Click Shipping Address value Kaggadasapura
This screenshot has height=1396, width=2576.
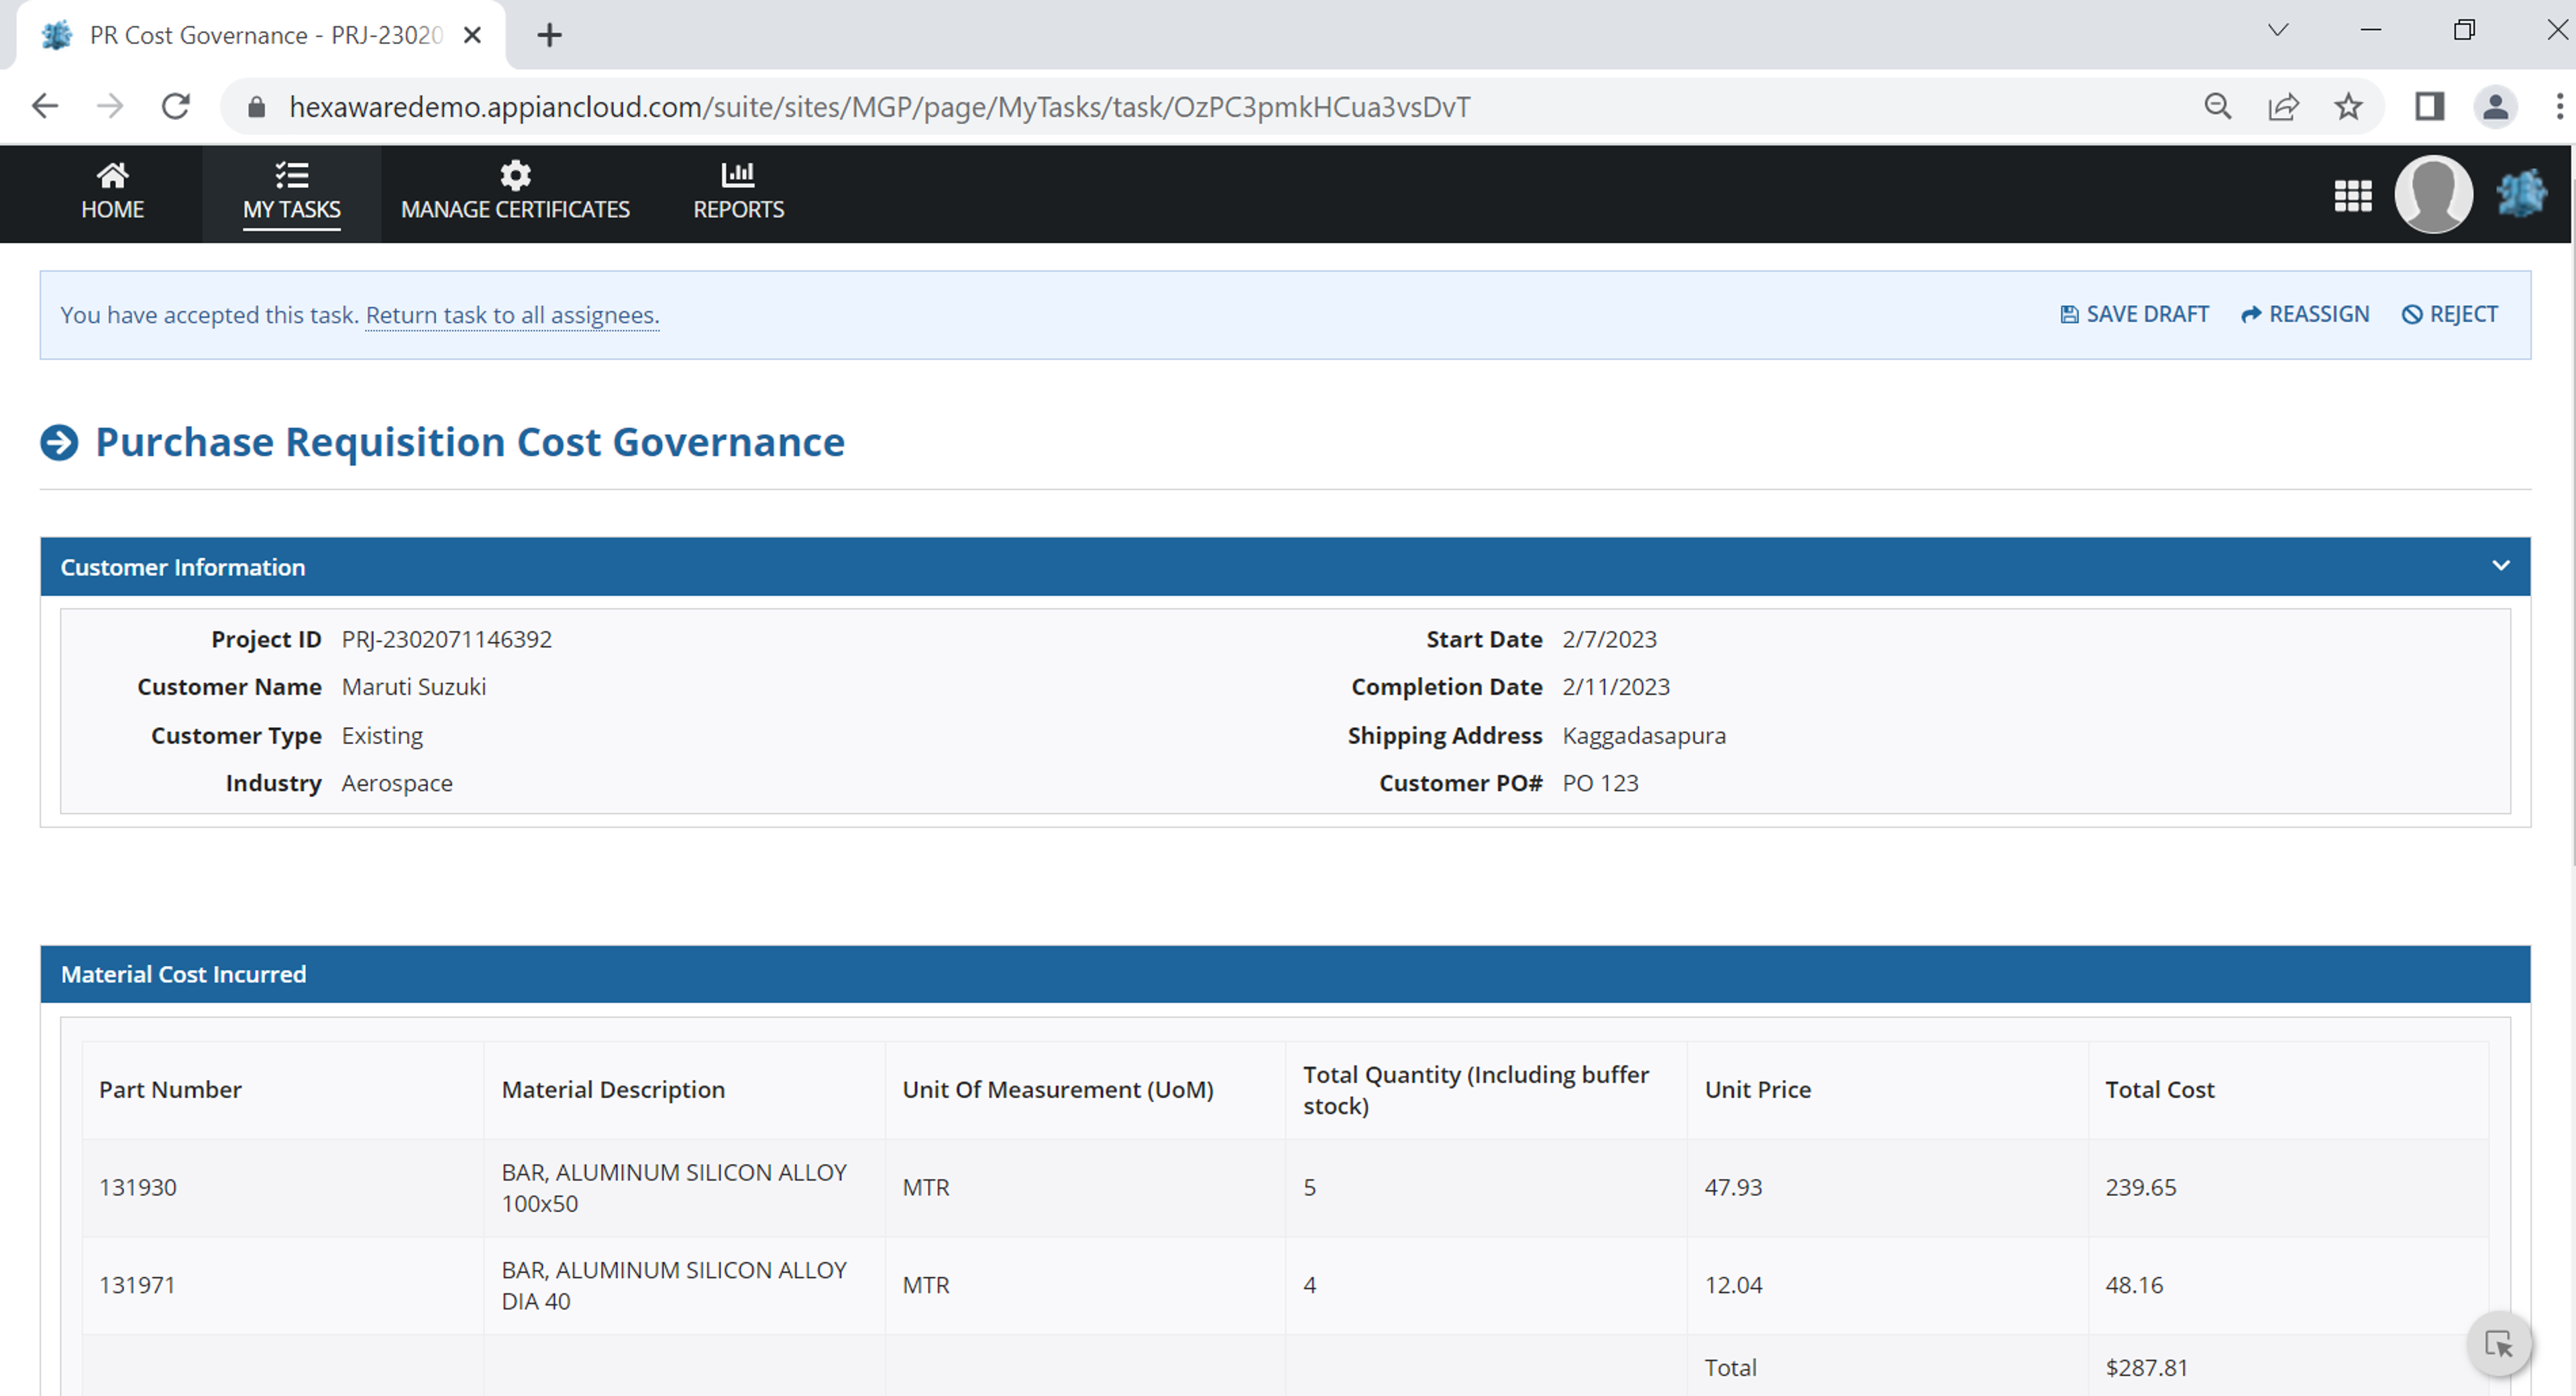pos(1644,735)
